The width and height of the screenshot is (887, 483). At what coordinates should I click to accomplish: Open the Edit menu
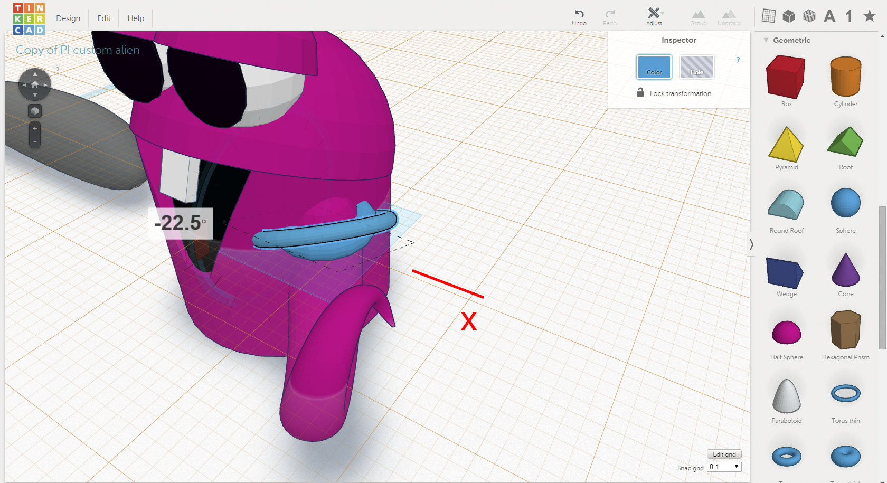[104, 18]
